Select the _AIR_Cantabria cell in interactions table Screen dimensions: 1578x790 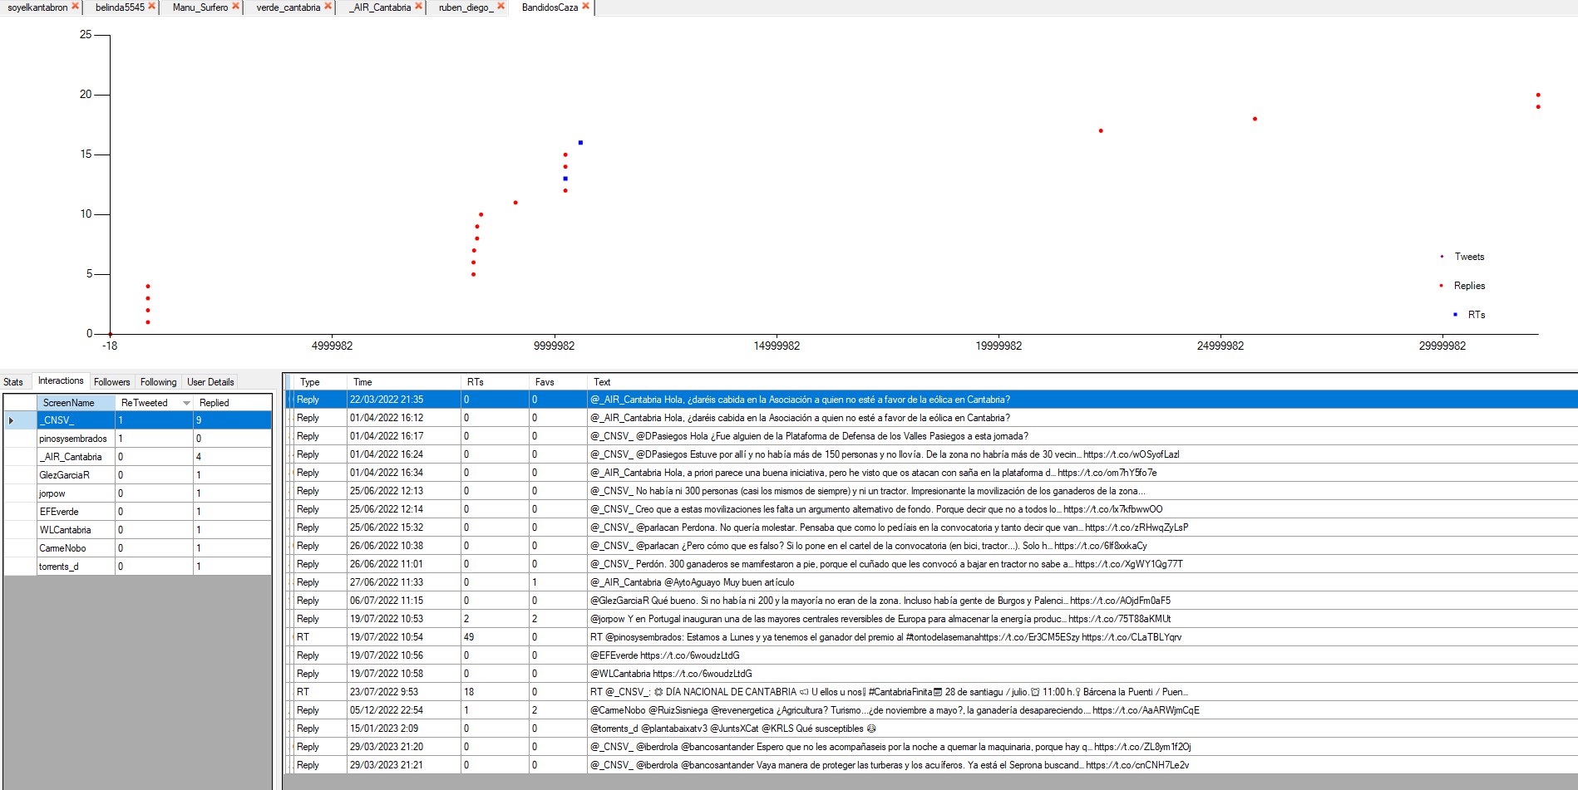point(76,457)
